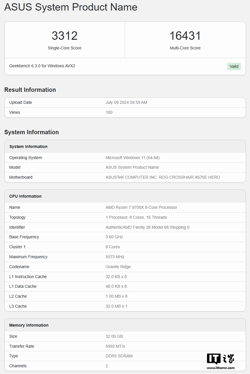The width and height of the screenshot is (250, 374).
Task: Click the www.ithome.com watermark text
Action: coord(220,368)
